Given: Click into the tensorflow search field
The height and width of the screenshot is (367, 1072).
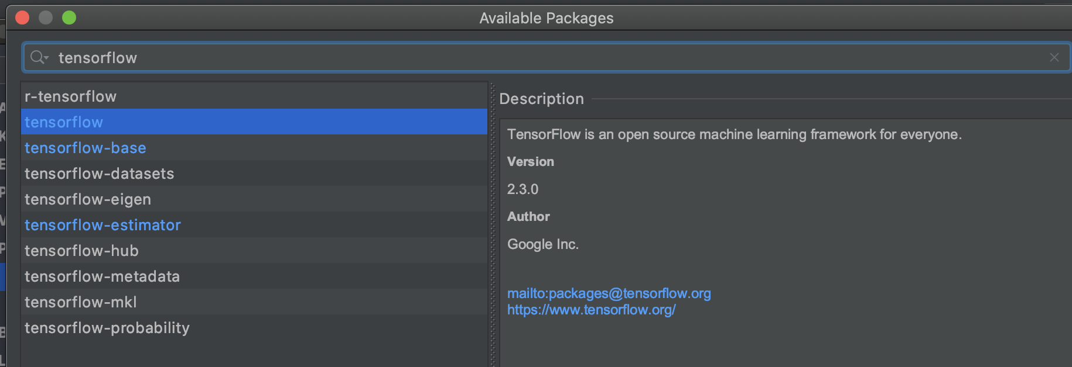Looking at the screenshot, I should (x=527, y=57).
